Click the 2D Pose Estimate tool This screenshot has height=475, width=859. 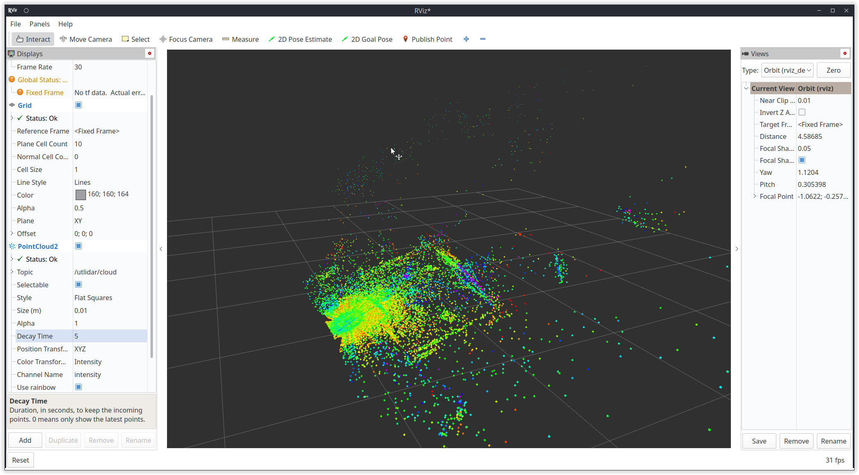[x=300, y=39]
